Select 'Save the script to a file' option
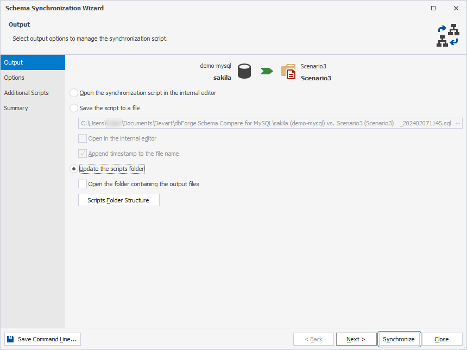The width and height of the screenshot is (467, 350). [74, 108]
